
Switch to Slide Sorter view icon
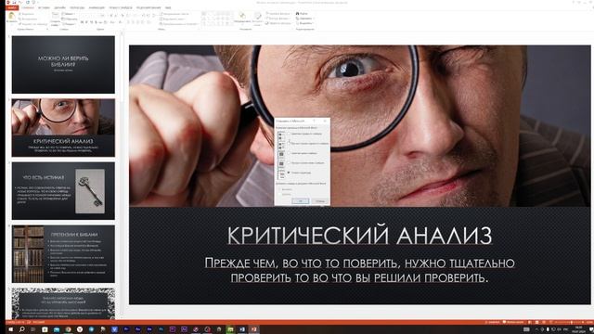tap(536, 322)
